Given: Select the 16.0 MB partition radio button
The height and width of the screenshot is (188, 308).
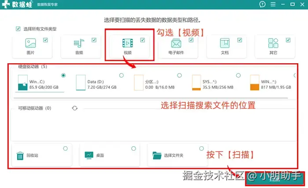Looking at the screenshot, I should 180,75.
